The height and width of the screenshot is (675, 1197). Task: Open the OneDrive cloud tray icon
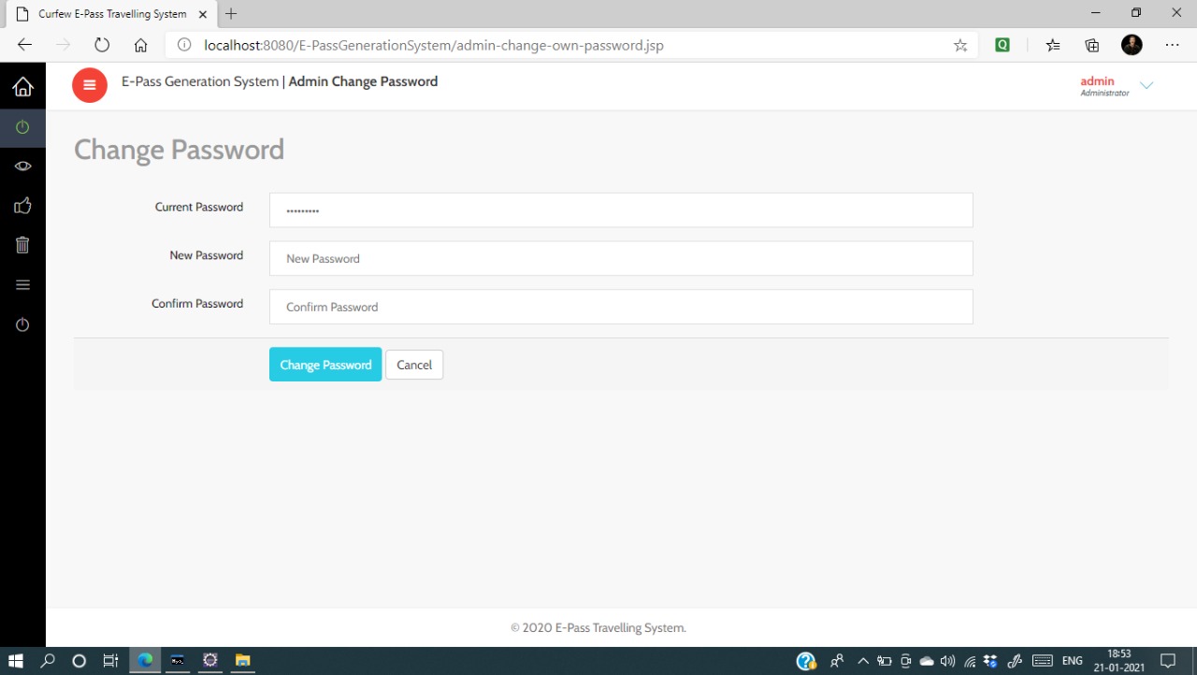point(927,661)
